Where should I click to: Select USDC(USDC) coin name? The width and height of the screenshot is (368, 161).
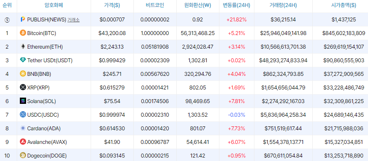43,115
